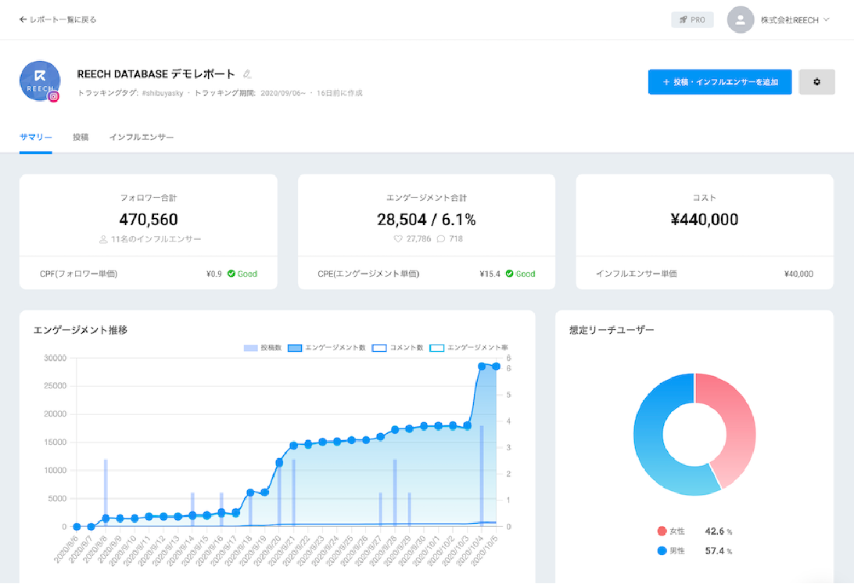854x584 pixels.
Task: Open settings with the gear button
Action: (x=816, y=82)
